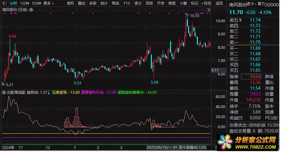Image resolution: width=281 pixels, height=152 pixels.
Task: Select the 5分钟 period
Action: [37, 3]
